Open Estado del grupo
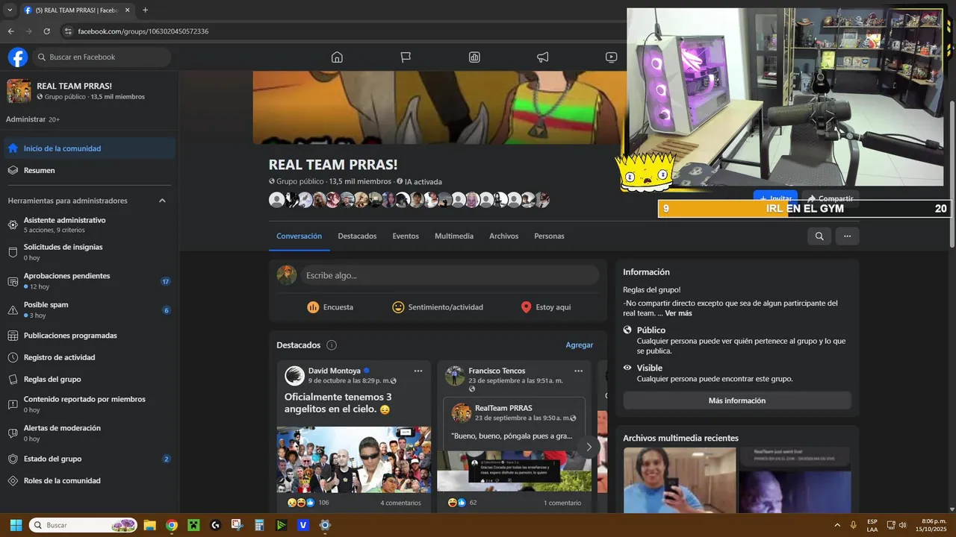 point(90,459)
